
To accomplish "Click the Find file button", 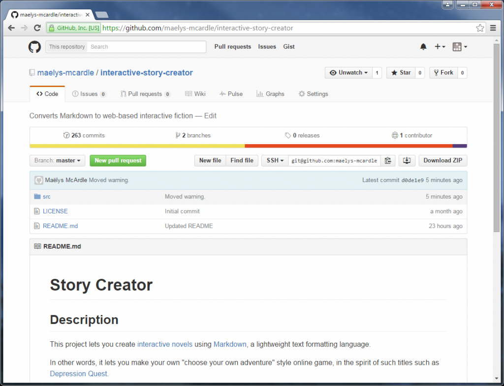I will 242,161.
